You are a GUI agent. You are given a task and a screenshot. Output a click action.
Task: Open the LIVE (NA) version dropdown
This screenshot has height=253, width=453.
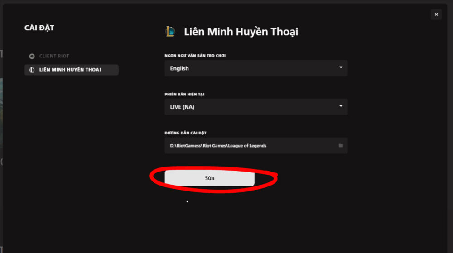coord(256,107)
